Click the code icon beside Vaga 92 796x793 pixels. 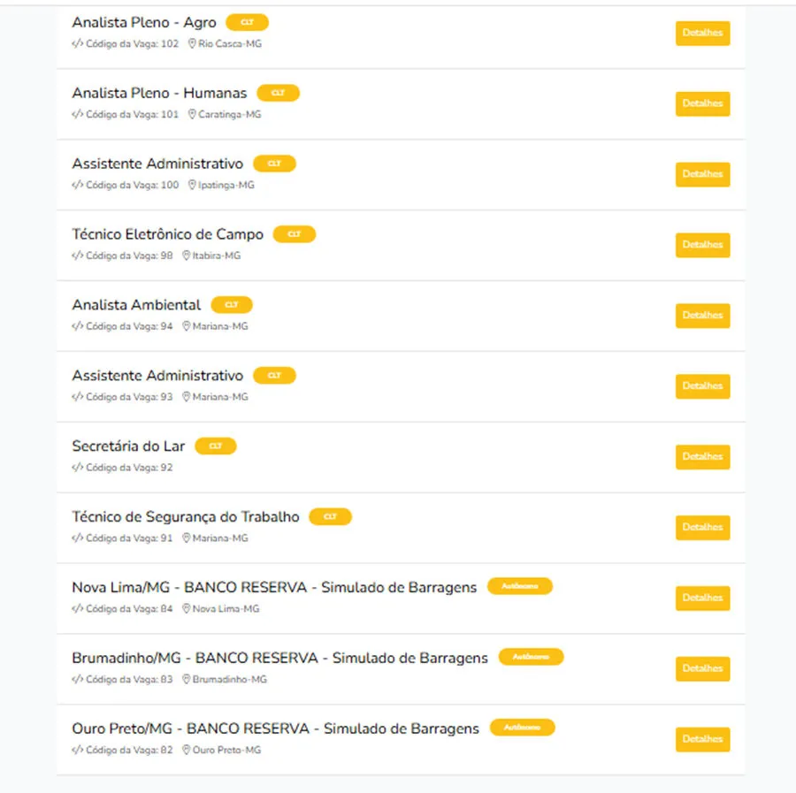tap(77, 468)
